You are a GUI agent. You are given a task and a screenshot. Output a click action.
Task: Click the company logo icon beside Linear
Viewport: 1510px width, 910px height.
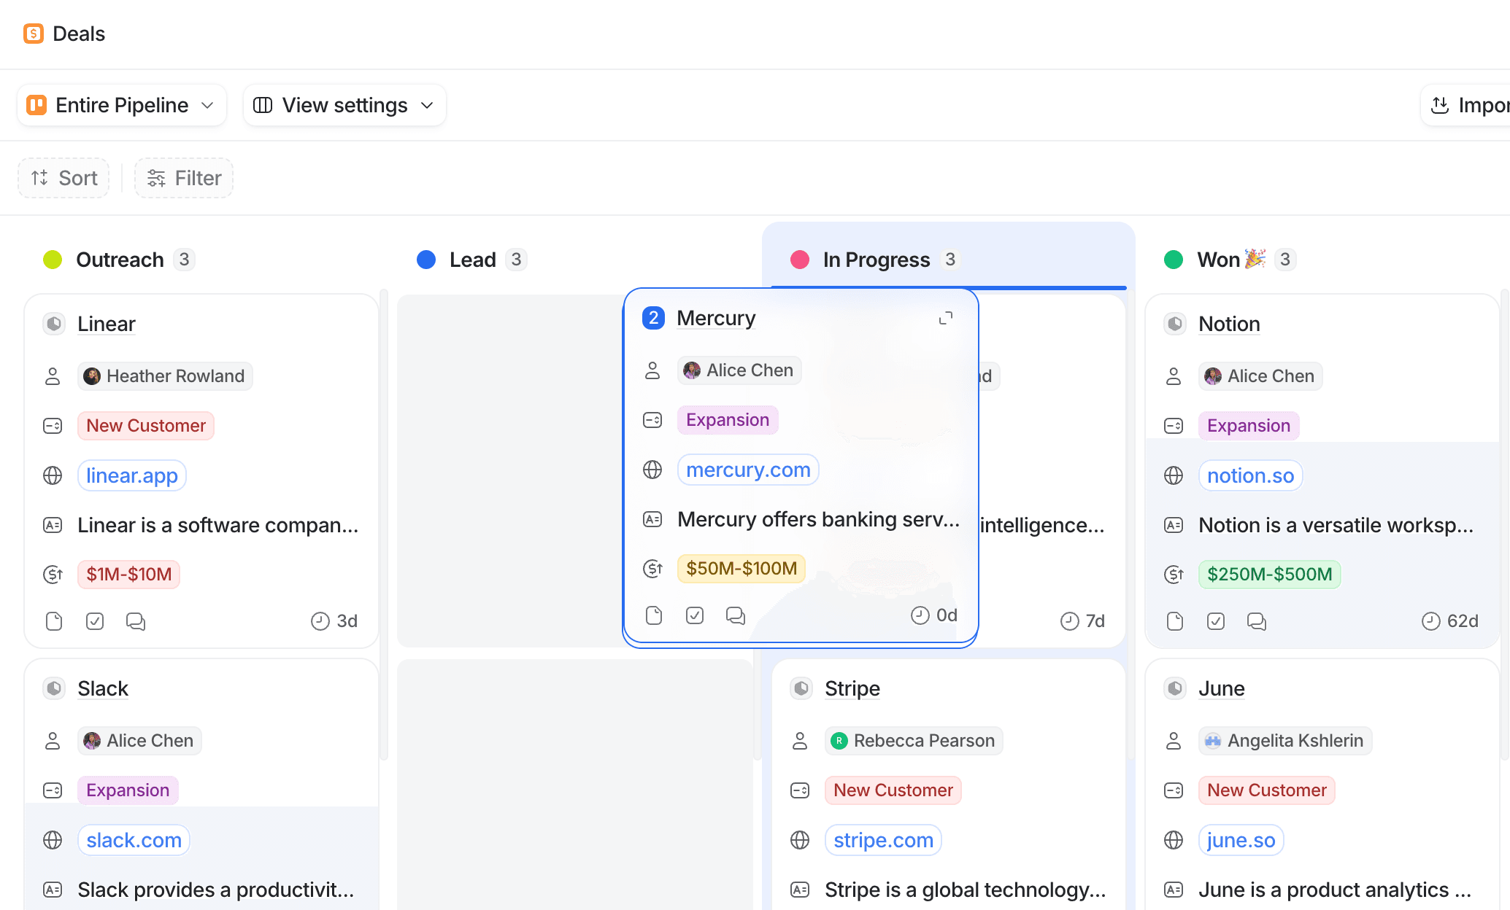click(x=54, y=324)
